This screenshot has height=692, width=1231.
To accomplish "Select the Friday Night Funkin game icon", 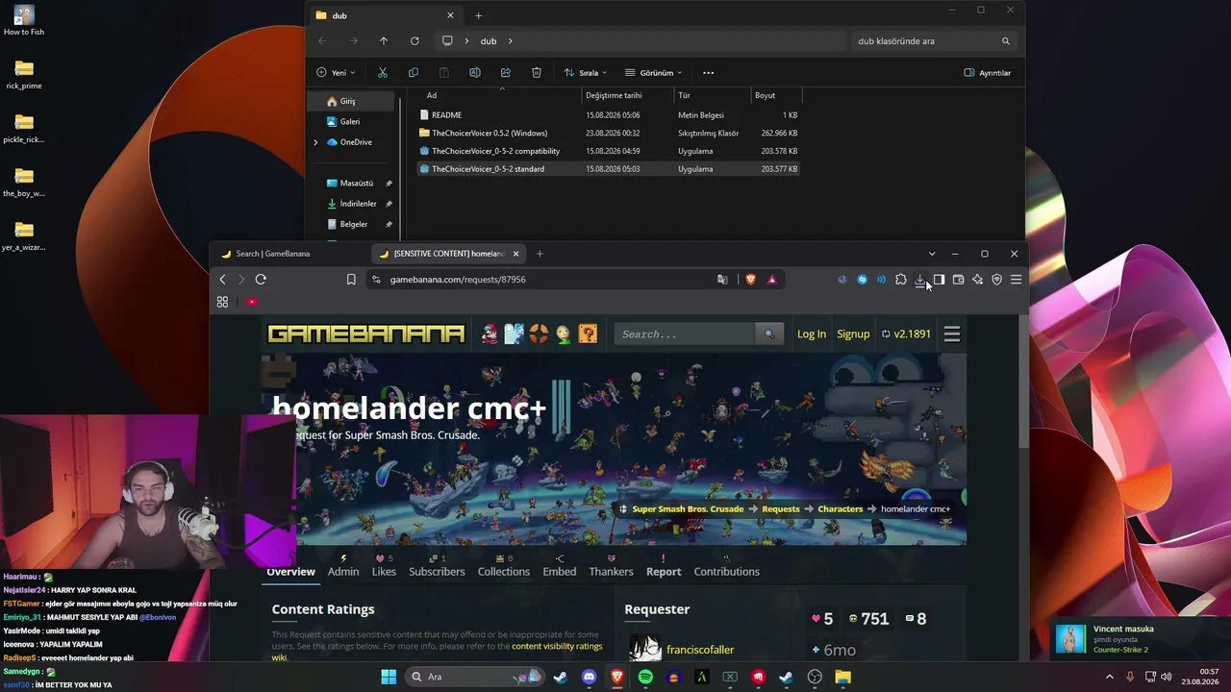I will click(490, 334).
